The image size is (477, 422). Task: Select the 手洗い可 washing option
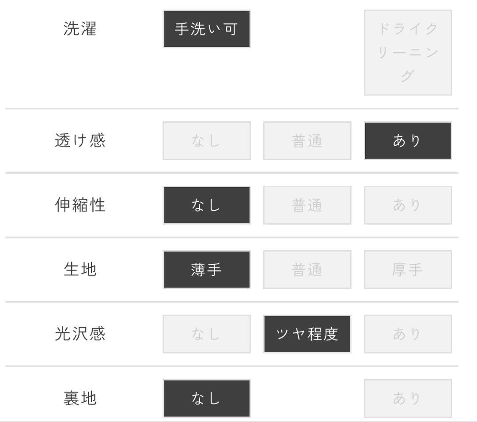coord(206,29)
